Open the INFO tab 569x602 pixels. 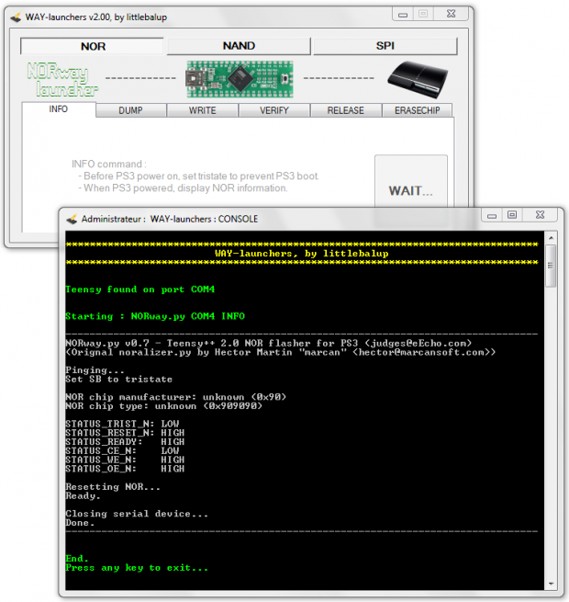[58, 109]
